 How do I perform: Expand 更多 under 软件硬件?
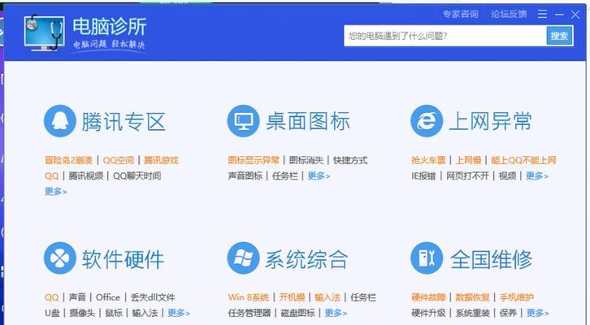coord(179,313)
